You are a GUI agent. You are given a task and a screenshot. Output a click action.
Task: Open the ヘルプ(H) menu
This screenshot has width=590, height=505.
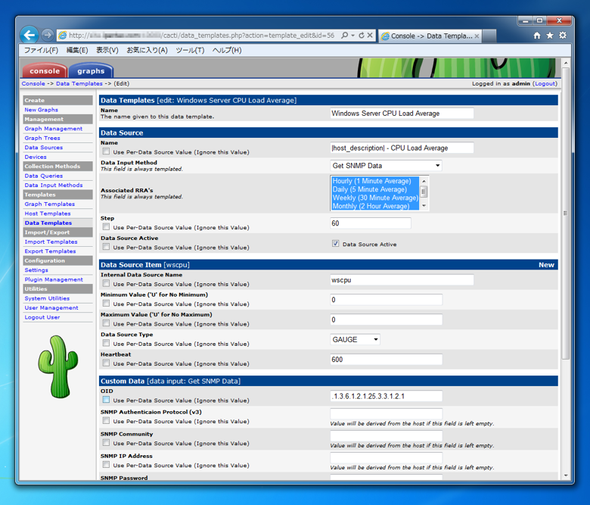tap(227, 50)
